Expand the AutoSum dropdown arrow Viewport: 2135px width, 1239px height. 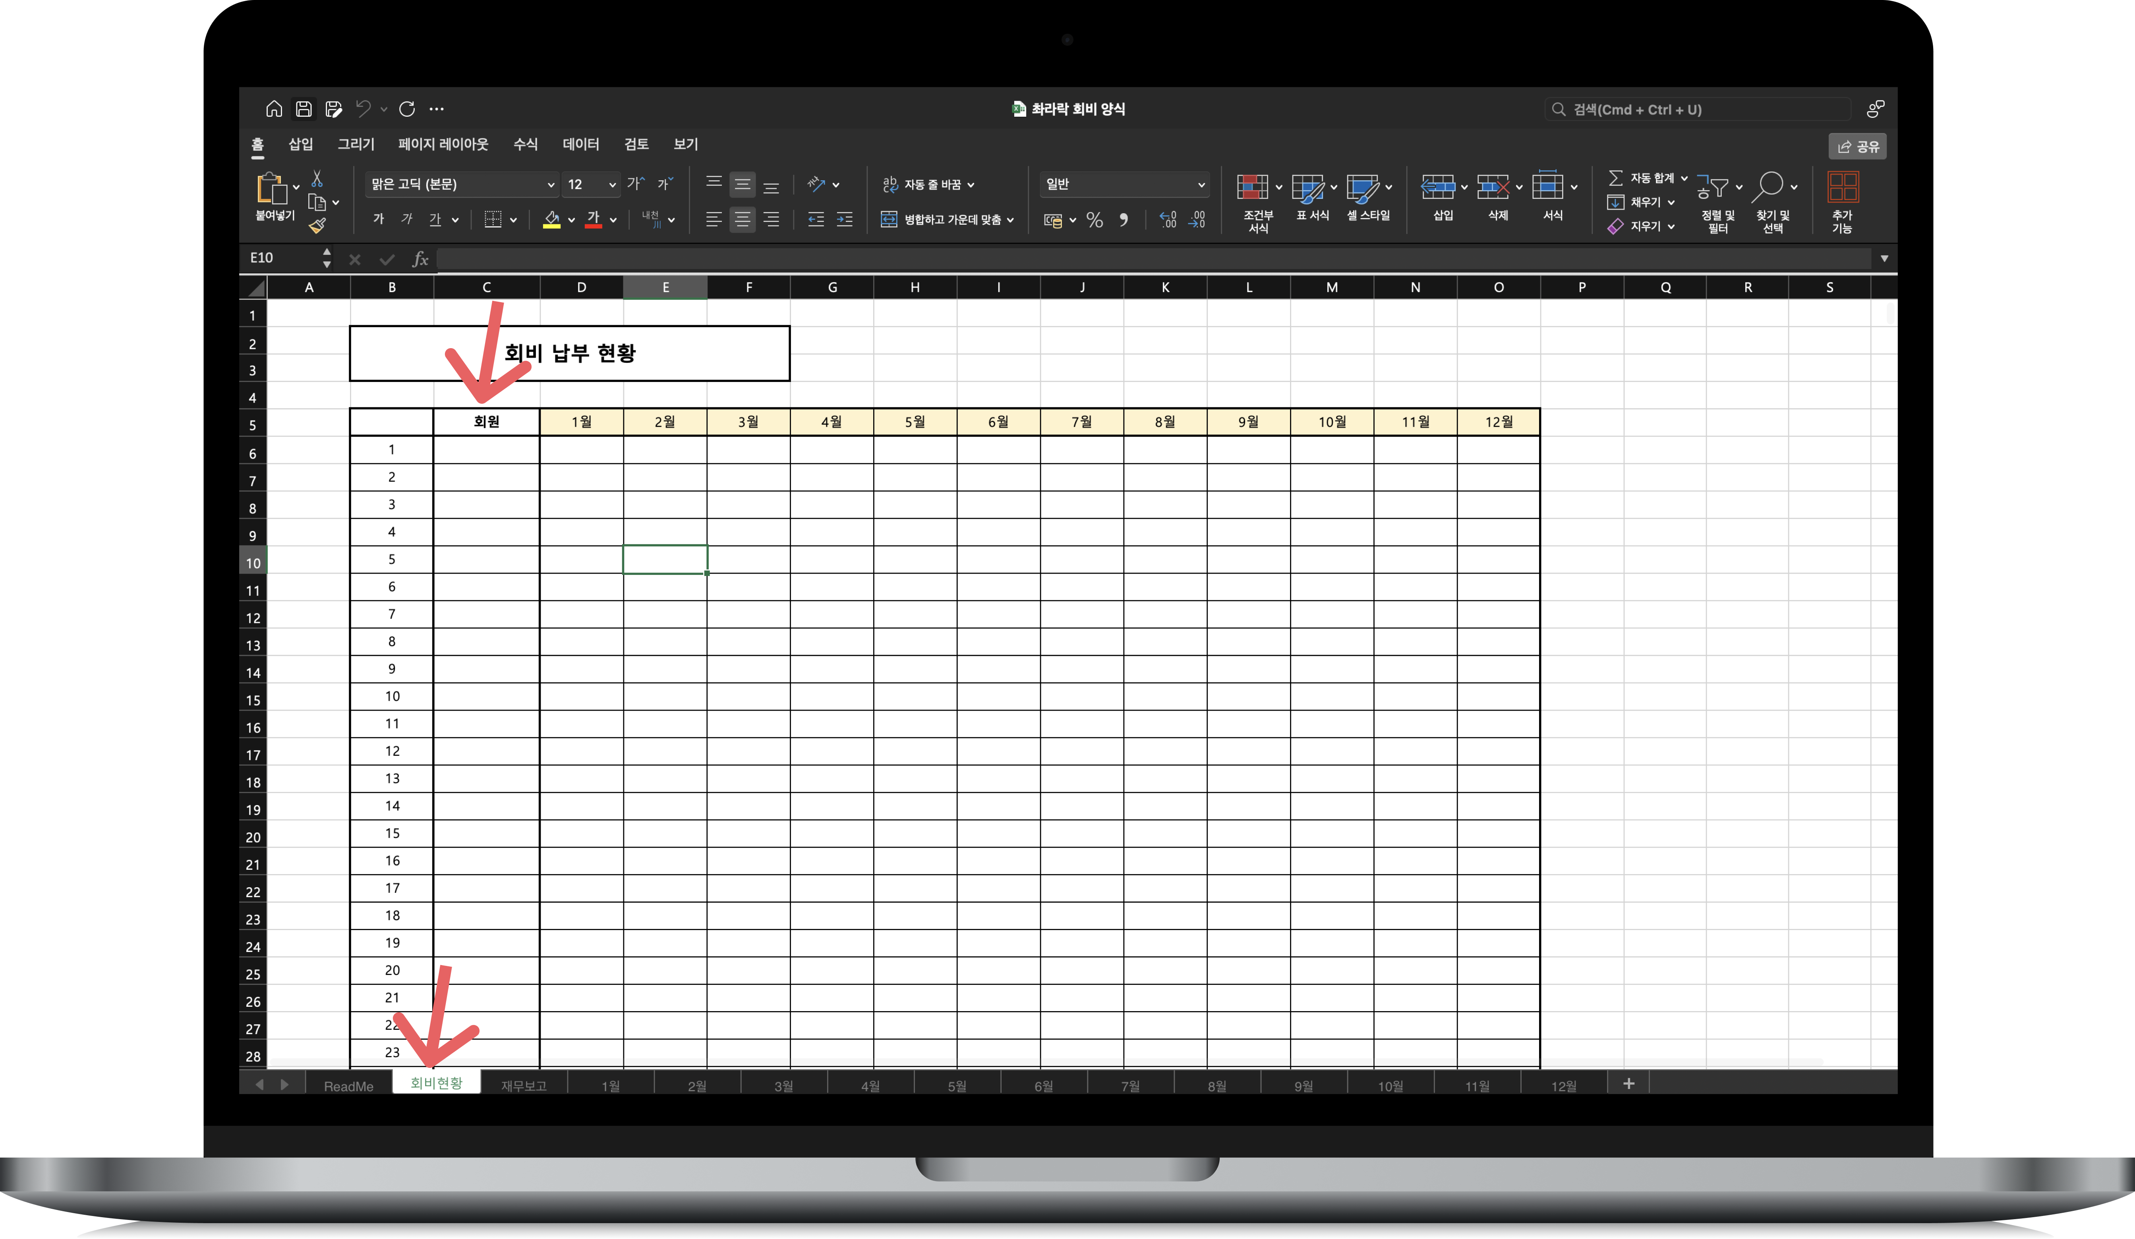click(1684, 178)
